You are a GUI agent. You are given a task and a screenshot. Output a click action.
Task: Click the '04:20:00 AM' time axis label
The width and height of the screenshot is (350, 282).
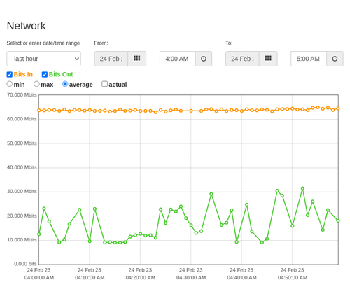coord(141,278)
